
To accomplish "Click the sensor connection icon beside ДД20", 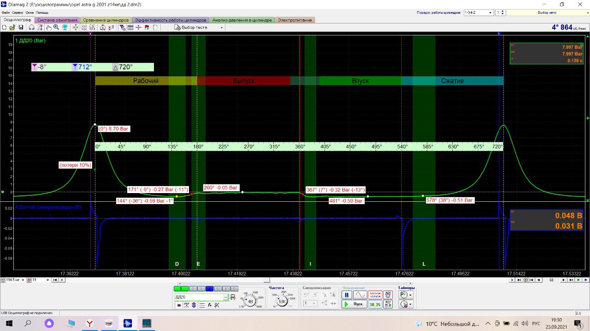I will (x=233, y=297).
